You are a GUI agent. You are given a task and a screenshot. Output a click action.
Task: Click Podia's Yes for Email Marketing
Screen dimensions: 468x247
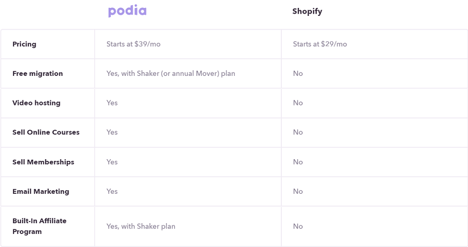coord(112,191)
